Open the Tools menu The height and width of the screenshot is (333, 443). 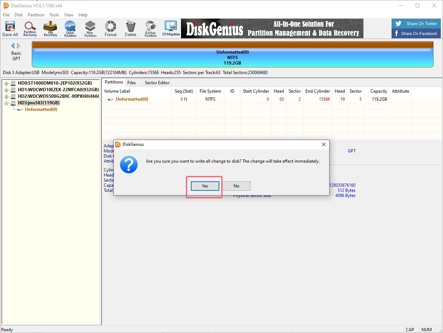54,15
